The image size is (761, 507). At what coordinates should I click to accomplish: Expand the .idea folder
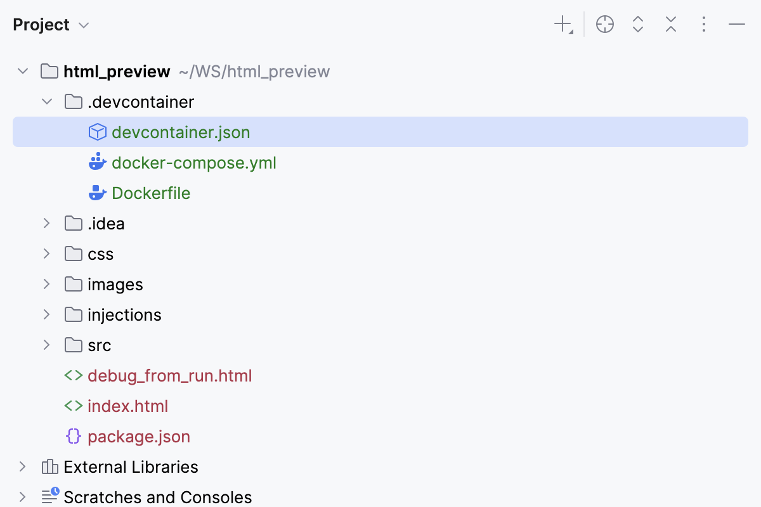46,223
